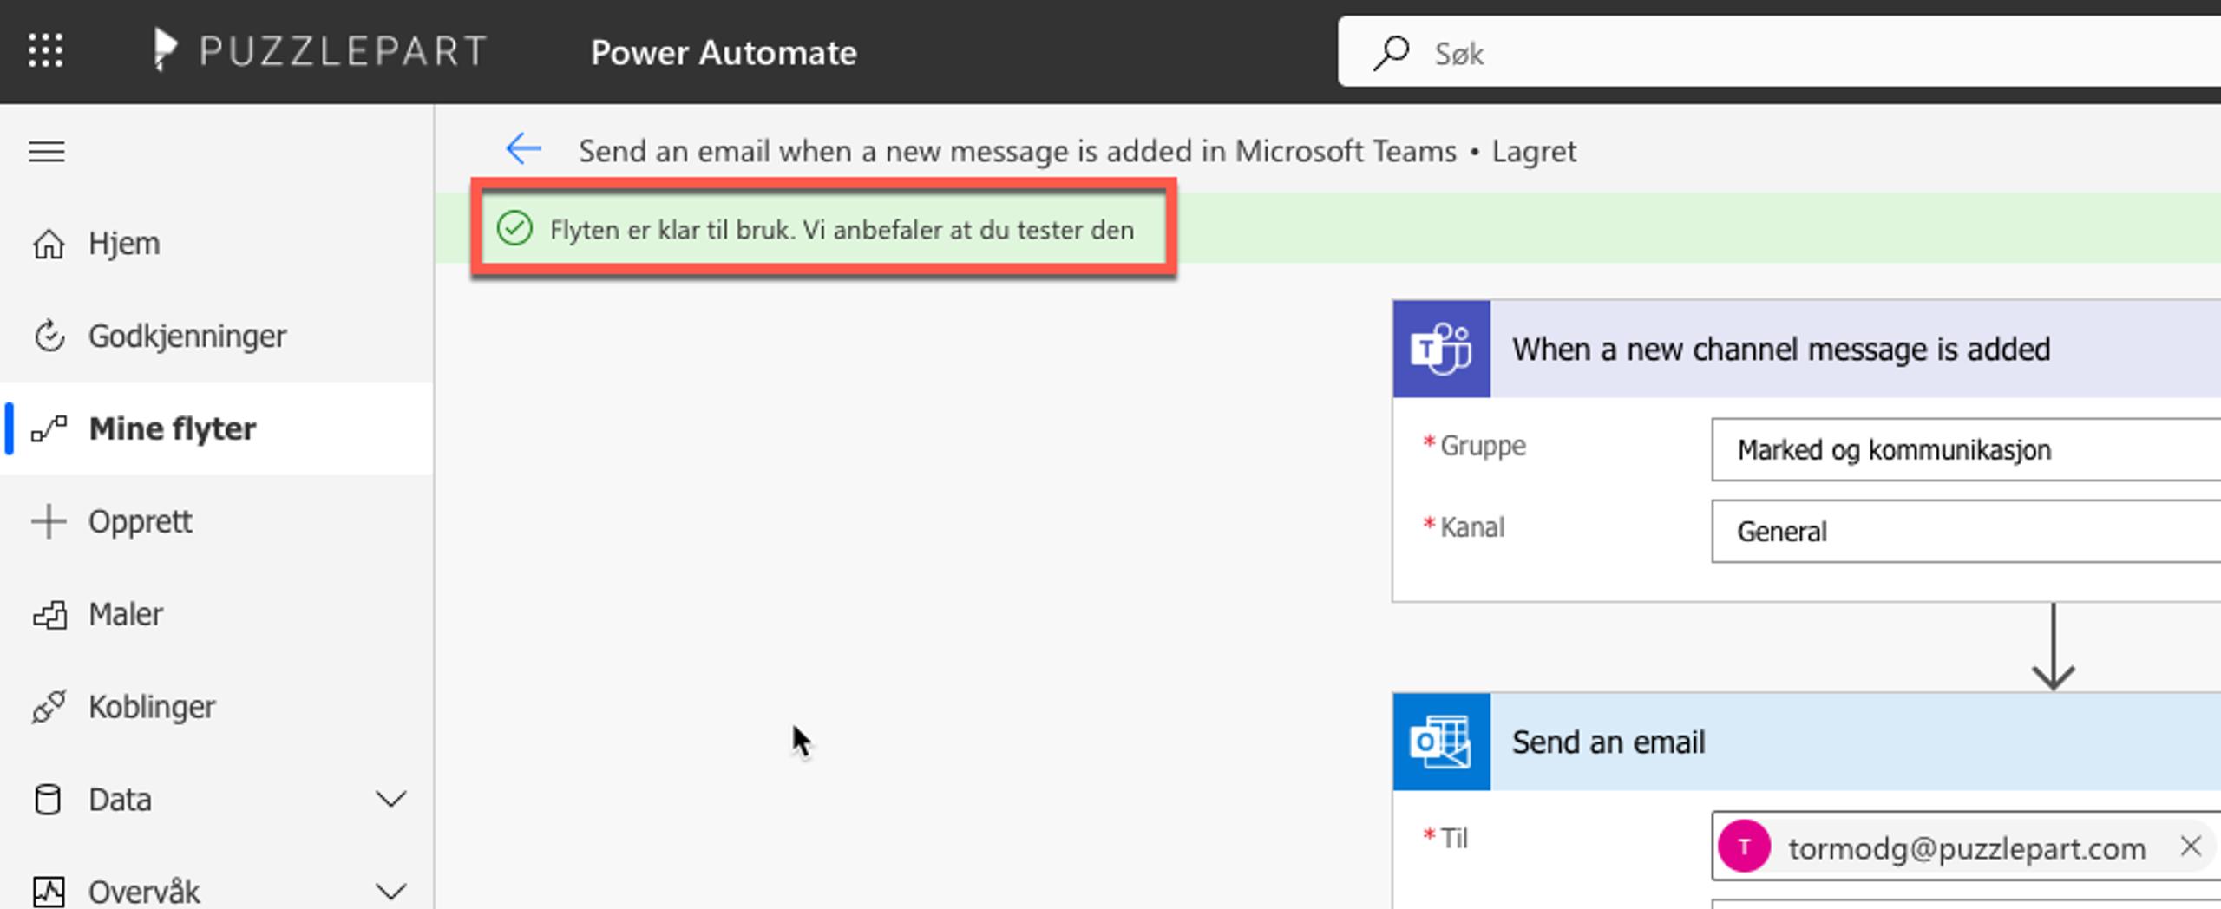
Task: Click the Til recipient field
Action: 1966,846
